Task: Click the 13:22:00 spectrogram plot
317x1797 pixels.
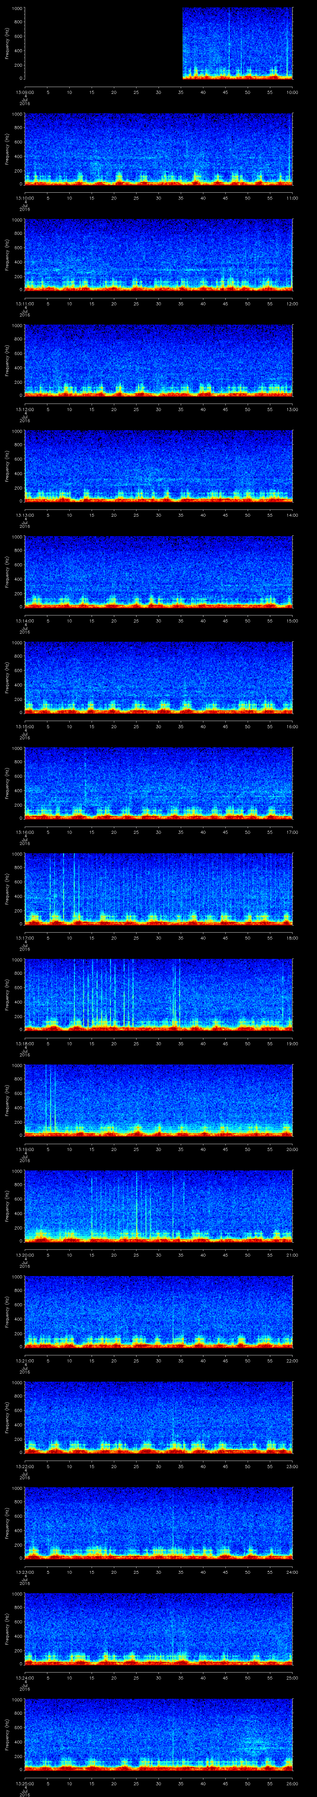Action: click(158, 1416)
